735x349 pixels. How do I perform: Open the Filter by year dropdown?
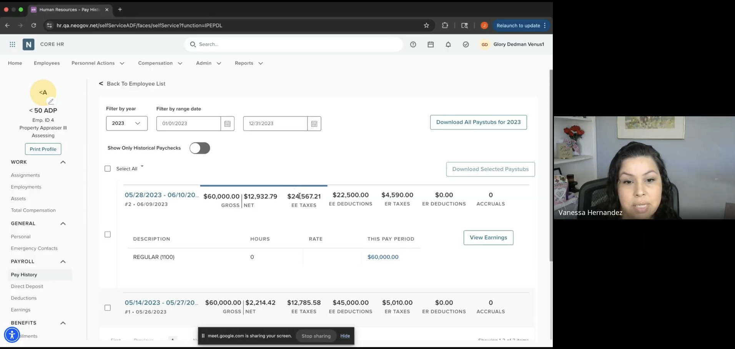(126, 123)
